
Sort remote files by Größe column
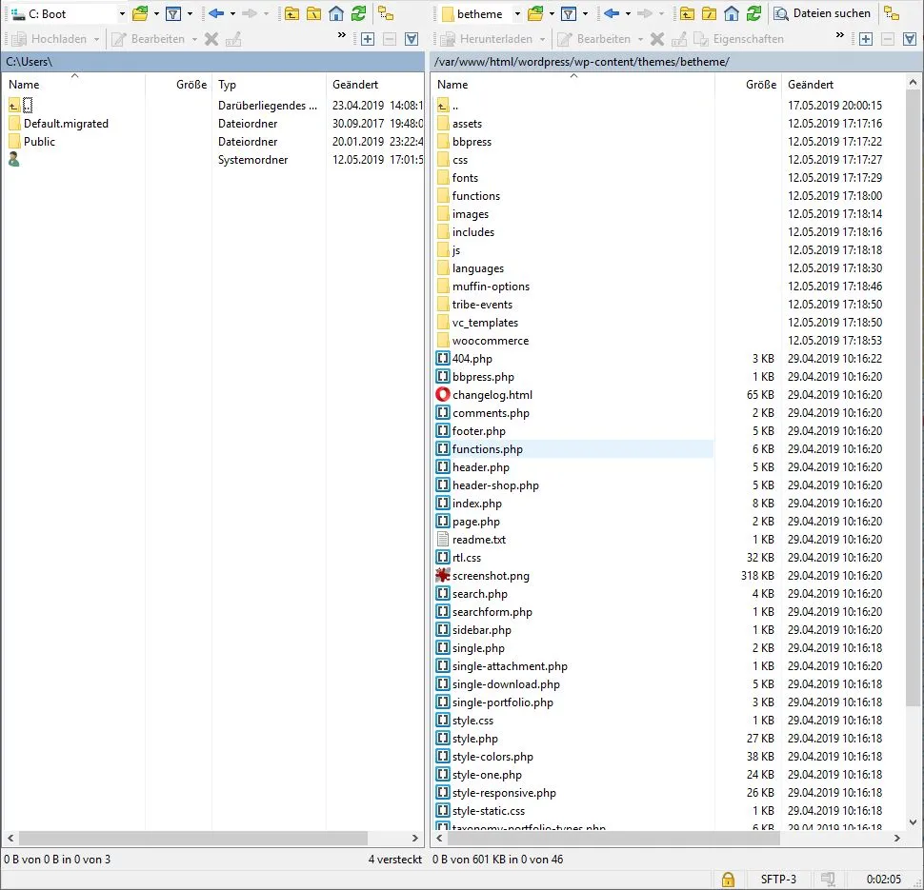(x=748, y=84)
